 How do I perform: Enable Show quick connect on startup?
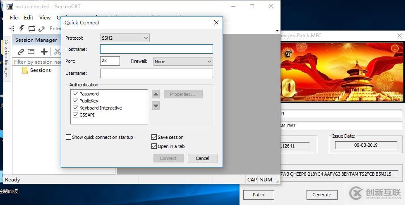coord(68,137)
